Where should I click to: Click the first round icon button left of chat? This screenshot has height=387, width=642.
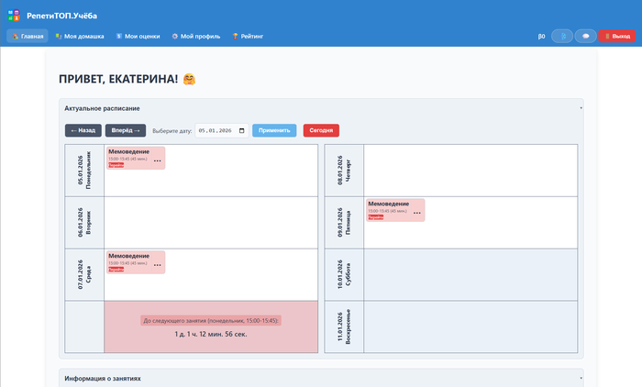[561, 36]
